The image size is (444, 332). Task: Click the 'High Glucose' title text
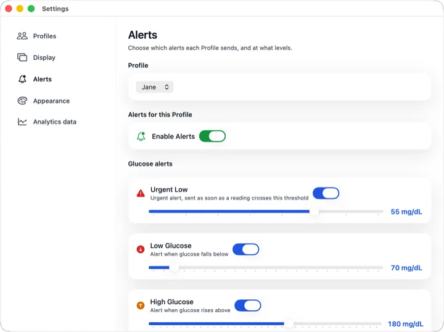(x=171, y=302)
